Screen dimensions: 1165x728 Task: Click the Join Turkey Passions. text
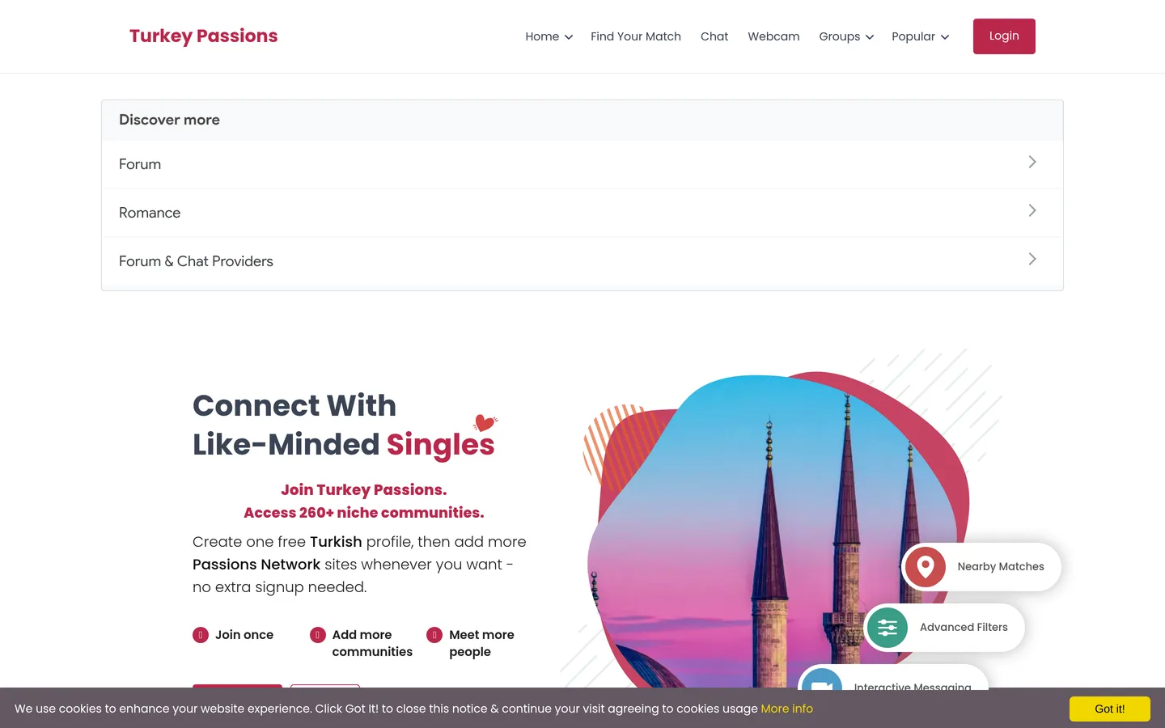pyautogui.click(x=364, y=489)
